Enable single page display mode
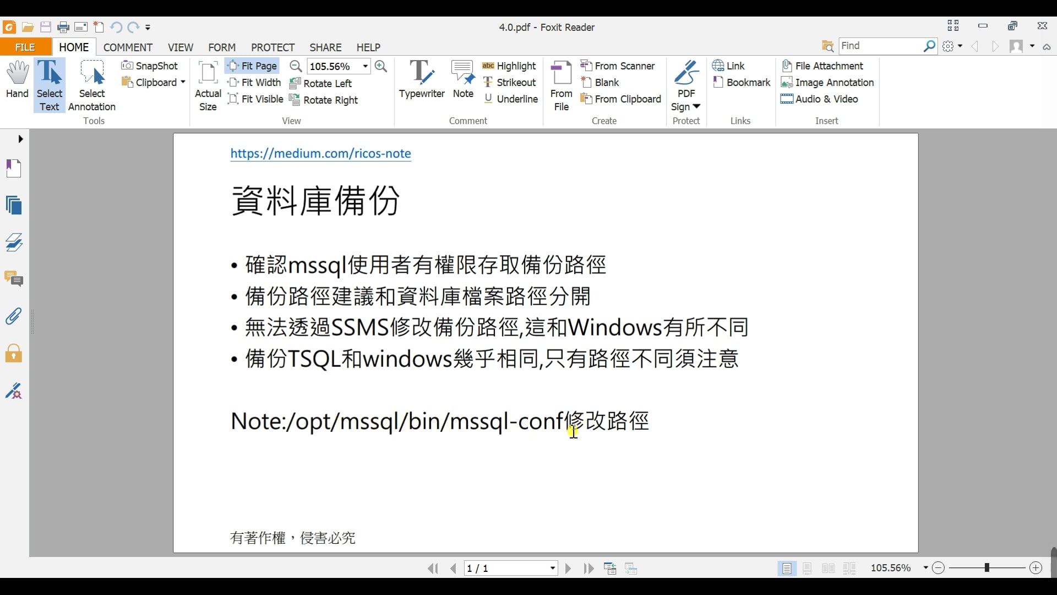Screen dimensions: 1057x595 (787, 569)
